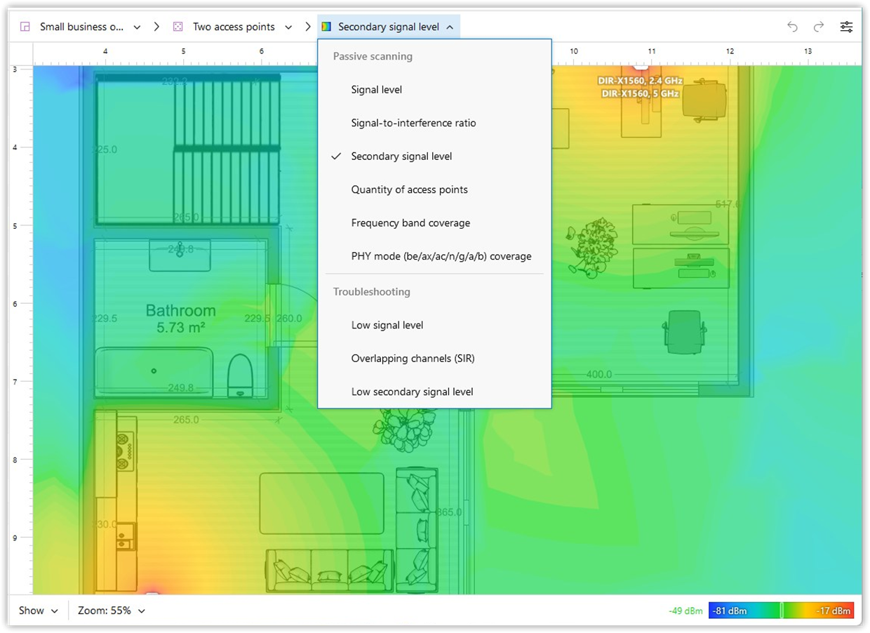This screenshot has height=633, width=870.
Task: Select Quantity of access points view
Action: [x=410, y=189]
